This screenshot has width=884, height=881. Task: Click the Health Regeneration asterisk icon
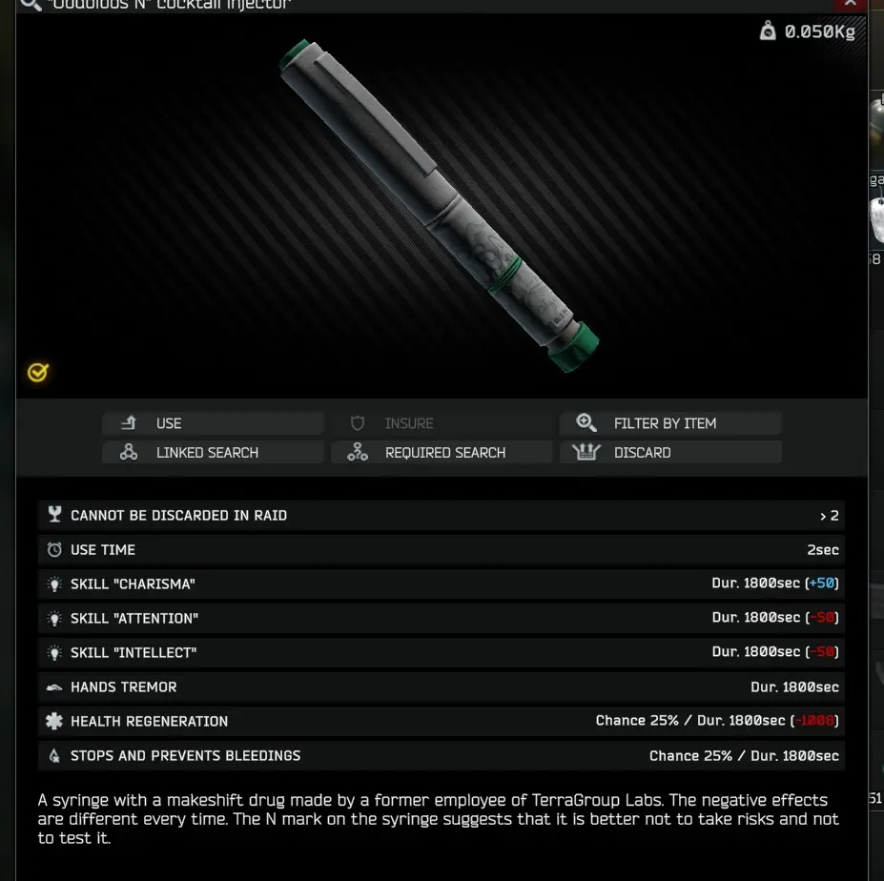tap(54, 721)
